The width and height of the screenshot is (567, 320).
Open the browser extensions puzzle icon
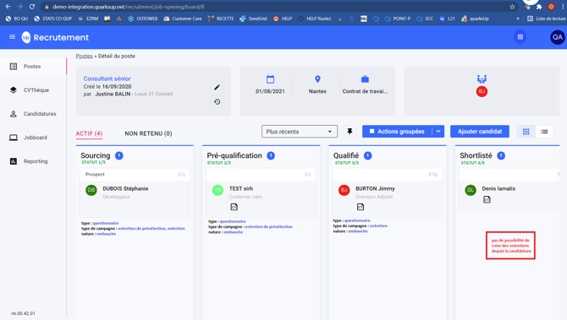539,7
